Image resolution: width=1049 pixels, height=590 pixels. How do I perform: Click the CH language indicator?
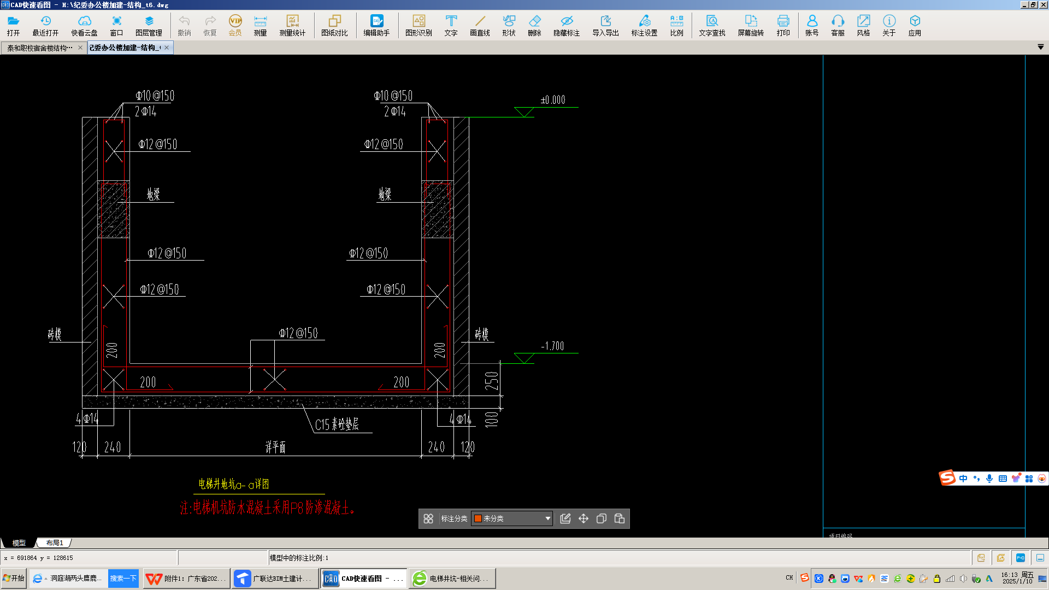(789, 578)
